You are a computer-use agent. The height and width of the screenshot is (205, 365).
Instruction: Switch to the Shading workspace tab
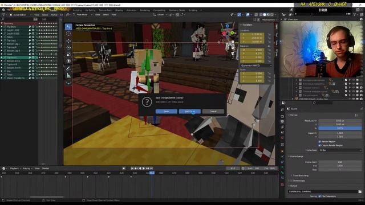(119, 10)
